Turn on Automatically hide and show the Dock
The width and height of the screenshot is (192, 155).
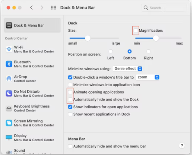coord(70,99)
